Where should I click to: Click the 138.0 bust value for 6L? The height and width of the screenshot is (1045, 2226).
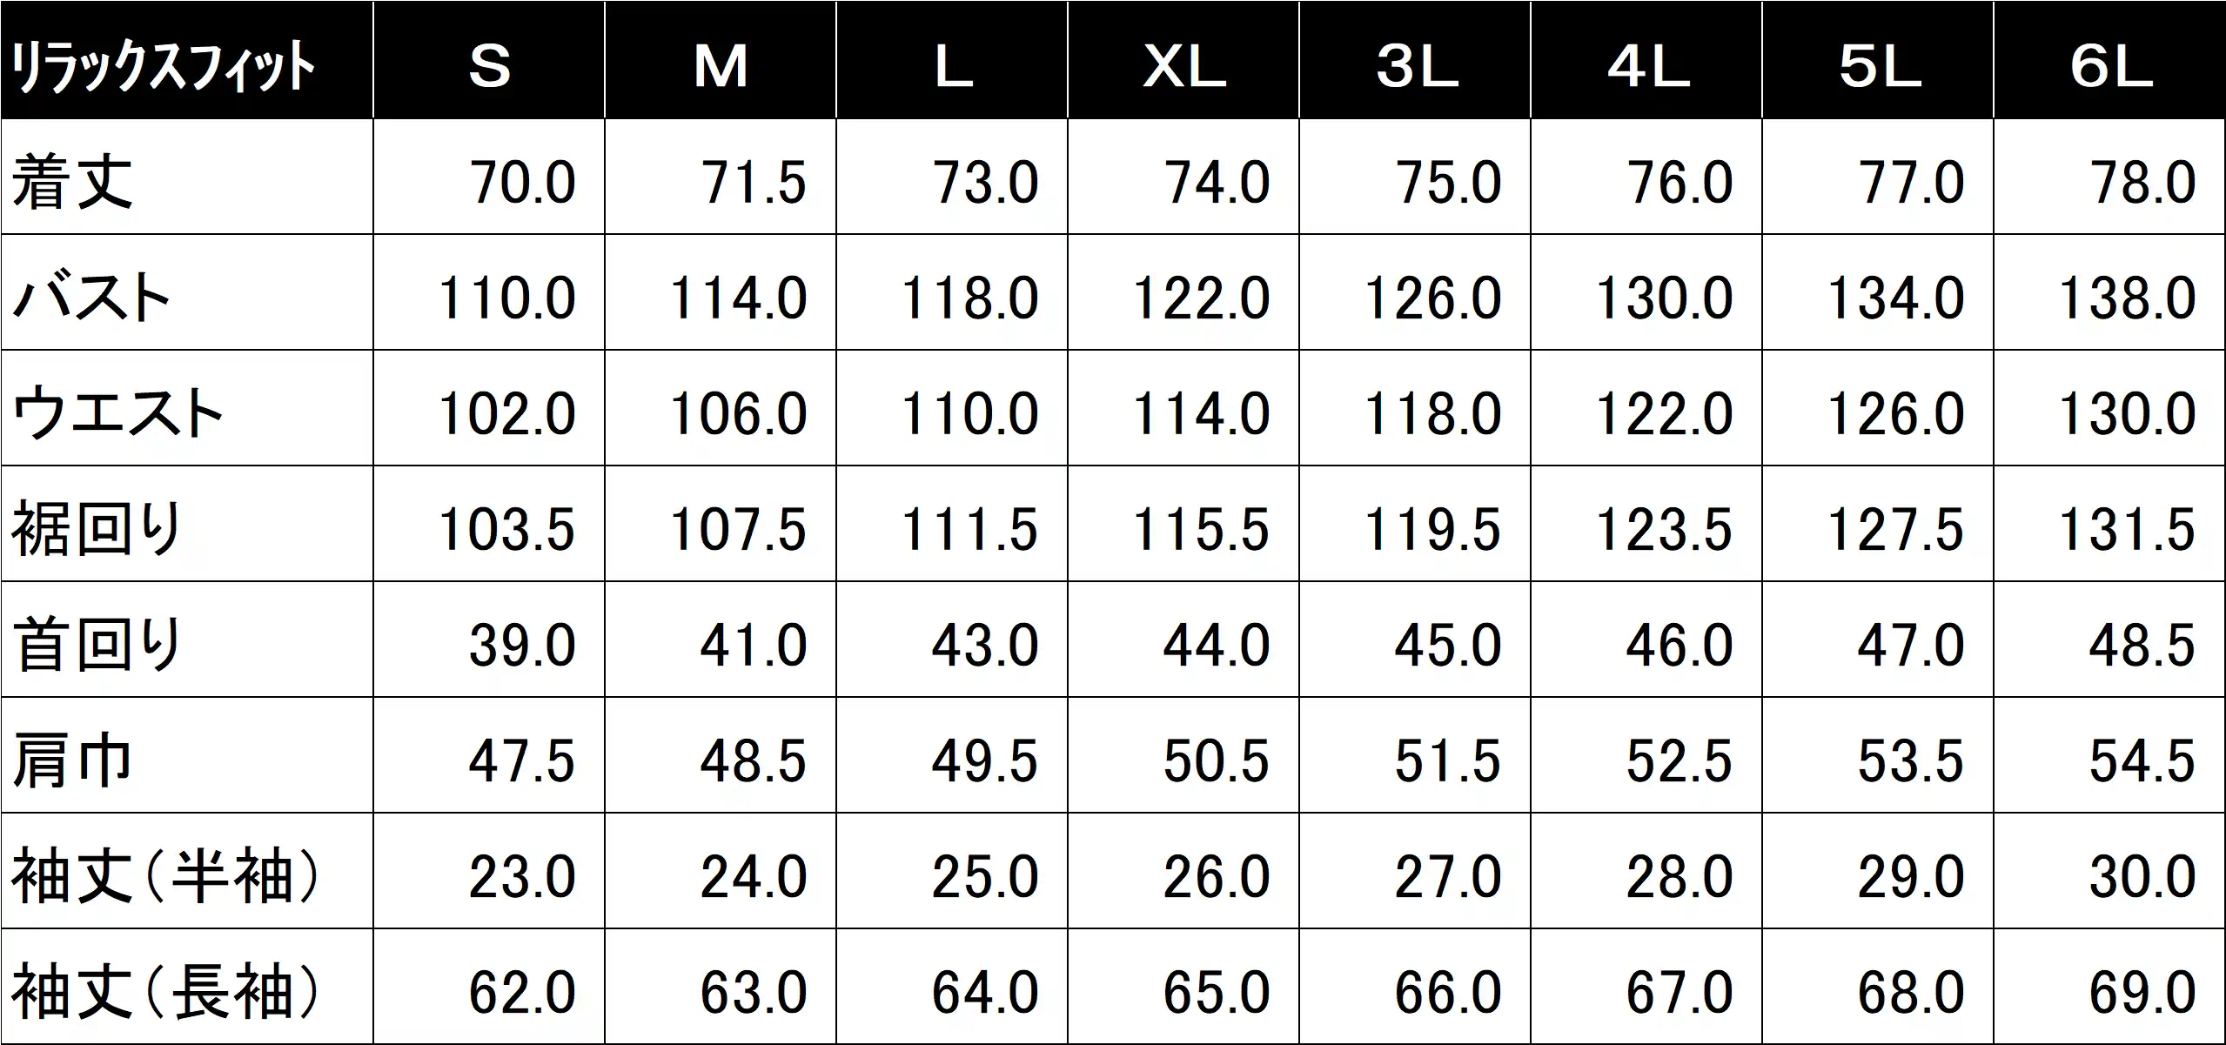tap(2109, 292)
